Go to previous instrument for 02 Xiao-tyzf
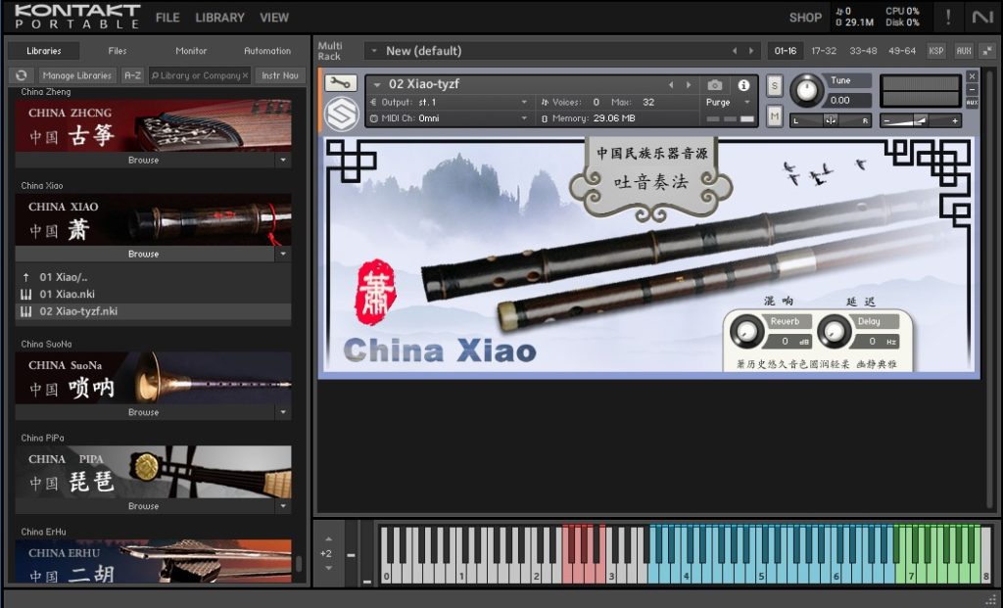The height and width of the screenshot is (608, 1003). pyautogui.click(x=671, y=84)
